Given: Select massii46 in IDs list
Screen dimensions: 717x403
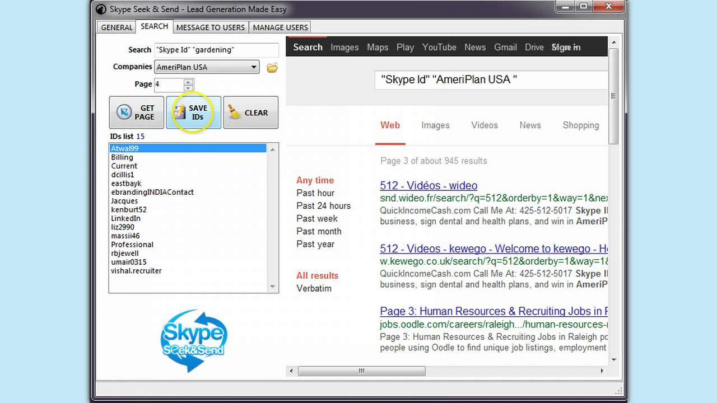Looking at the screenshot, I should coord(188,236).
